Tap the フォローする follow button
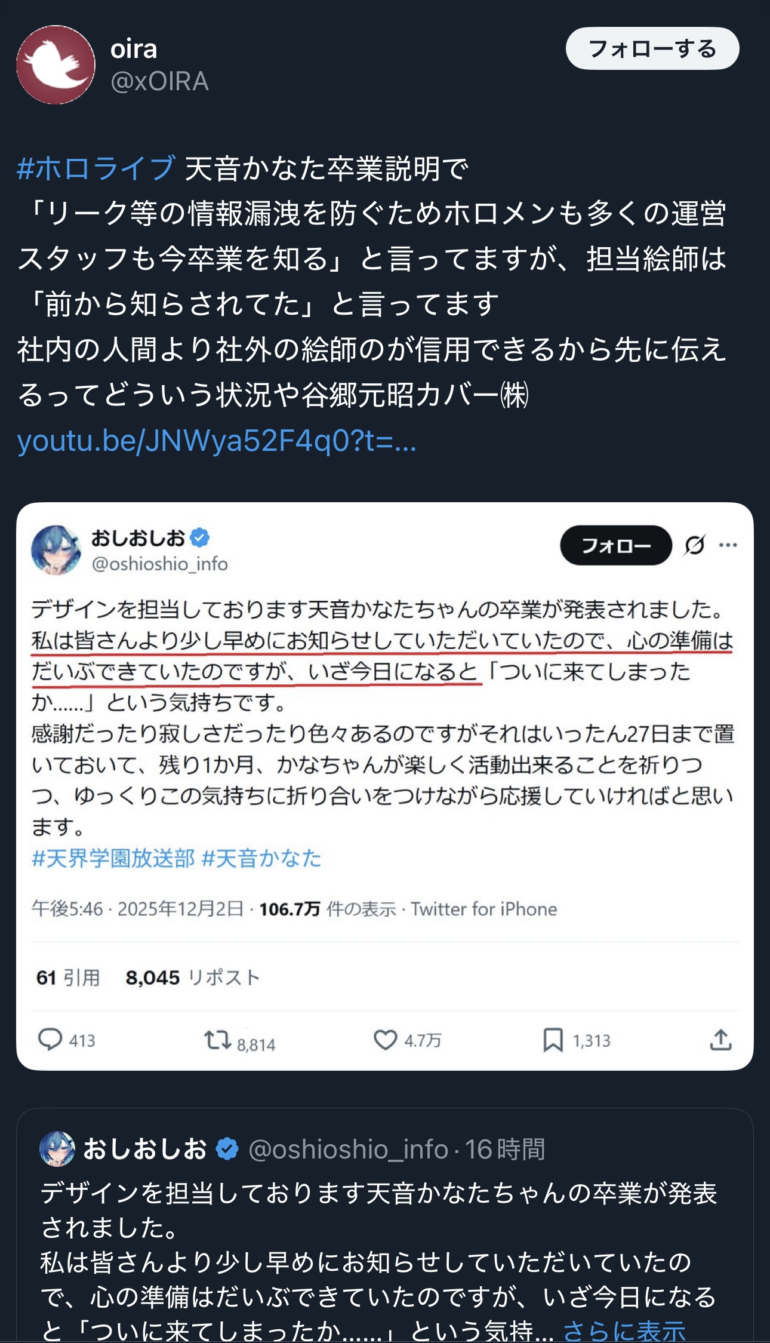 [652, 48]
